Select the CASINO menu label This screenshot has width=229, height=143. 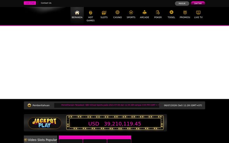tap(117, 17)
